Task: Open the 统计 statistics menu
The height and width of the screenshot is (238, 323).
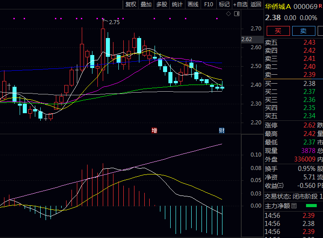Action: pyautogui.click(x=177, y=4)
